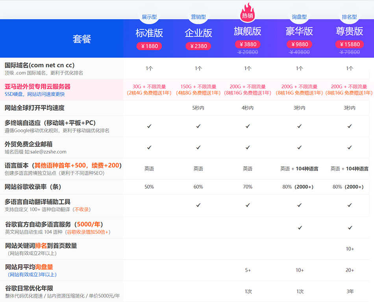The height and width of the screenshot is (302, 374).
Task: Click the 网站关键词排名到首页数量 row title
Action: pos(41,245)
